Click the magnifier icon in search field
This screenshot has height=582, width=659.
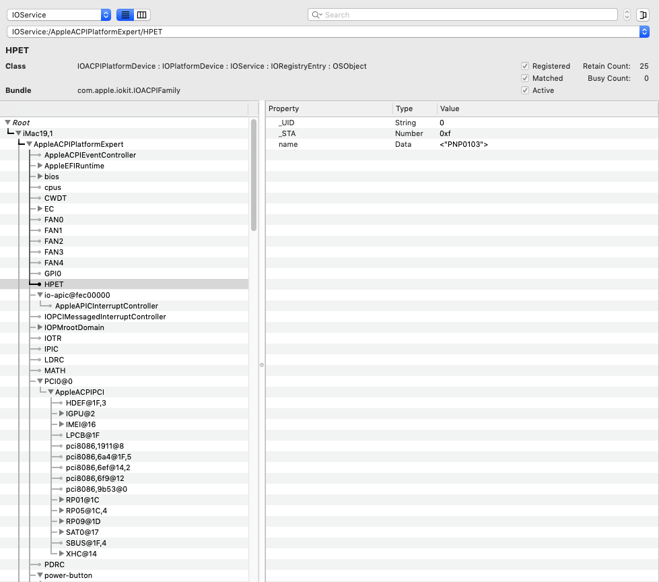click(x=317, y=15)
